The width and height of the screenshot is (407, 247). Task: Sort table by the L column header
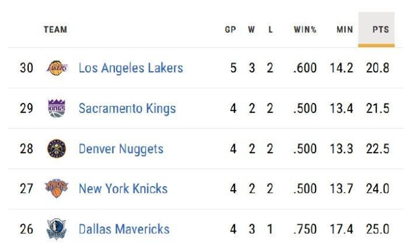[x=271, y=29]
